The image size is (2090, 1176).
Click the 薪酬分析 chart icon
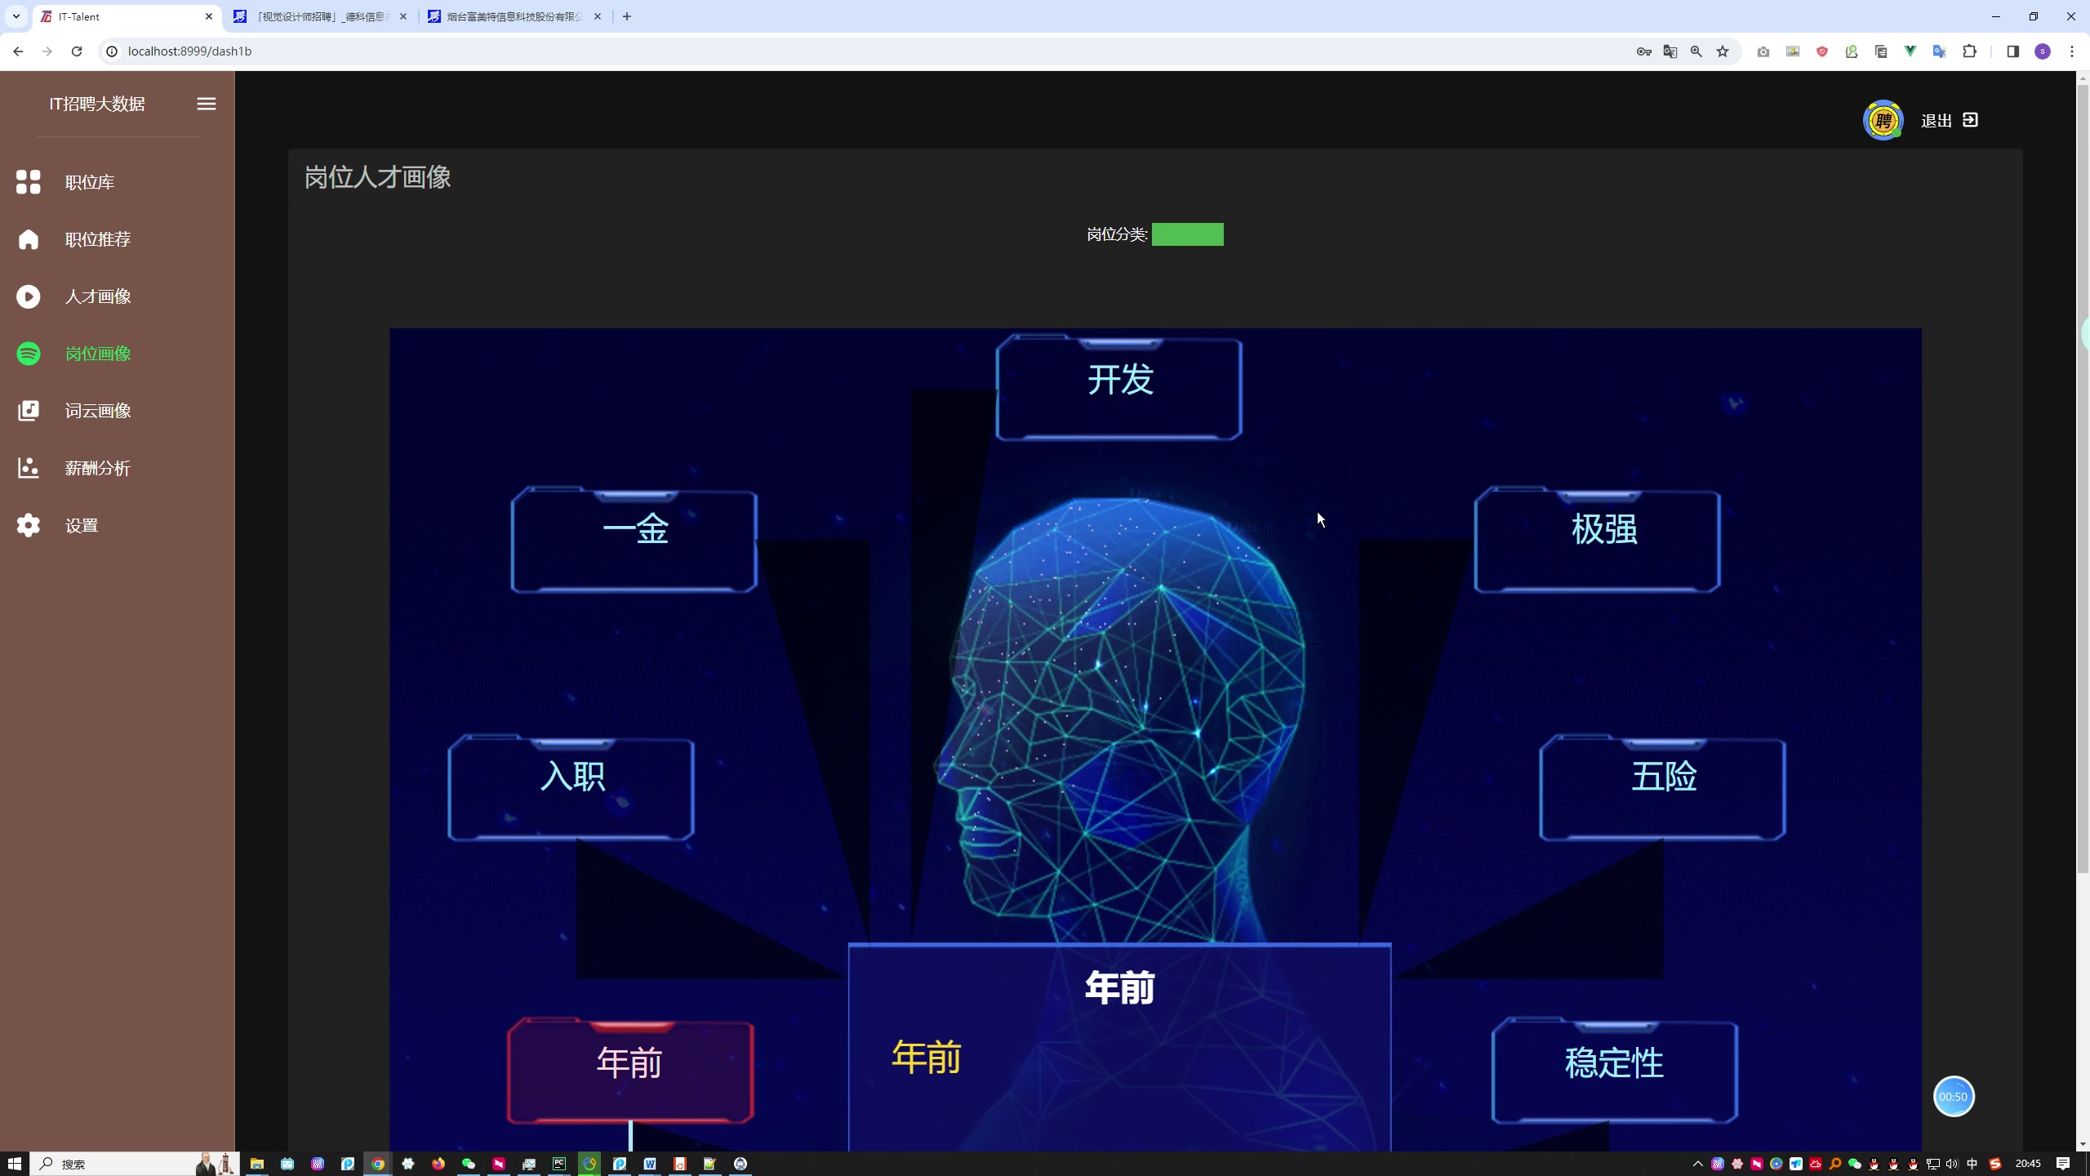[28, 468]
